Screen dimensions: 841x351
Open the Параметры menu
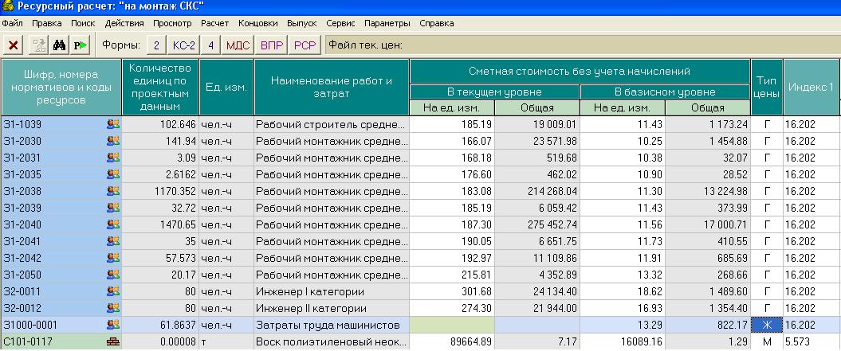tap(387, 24)
